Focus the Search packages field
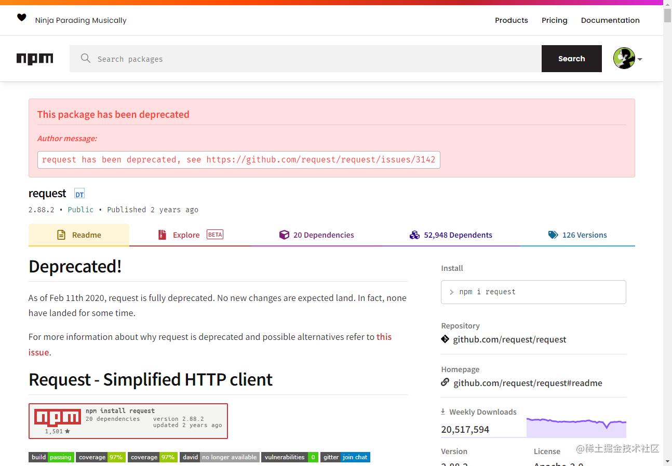 (x=305, y=59)
